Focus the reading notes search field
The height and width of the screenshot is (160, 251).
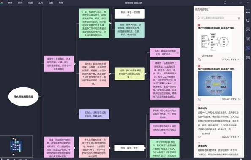[218, 18]
